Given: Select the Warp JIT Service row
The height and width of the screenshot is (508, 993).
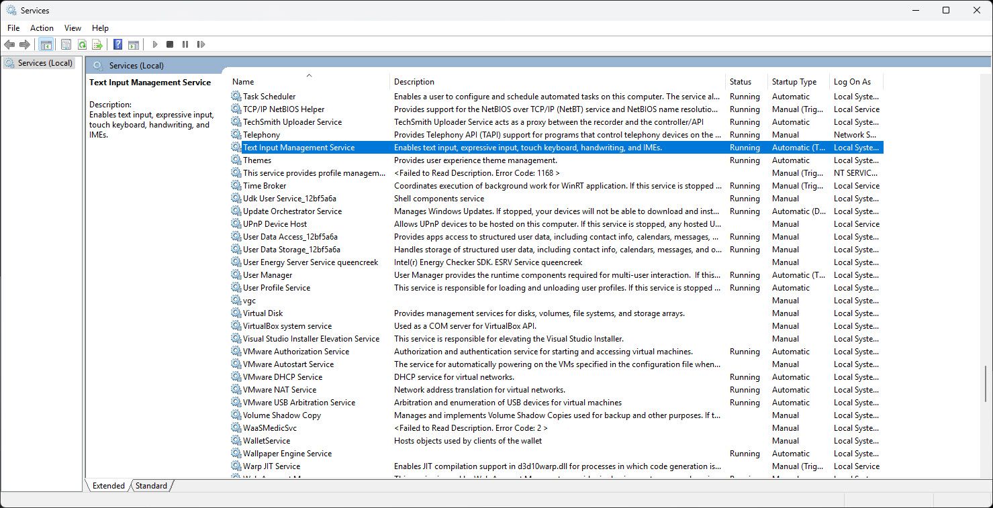Looking at the screenshot, I should click(557, 466).
